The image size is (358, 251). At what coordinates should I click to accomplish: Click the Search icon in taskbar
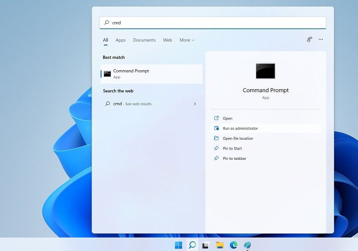(192, 245)
